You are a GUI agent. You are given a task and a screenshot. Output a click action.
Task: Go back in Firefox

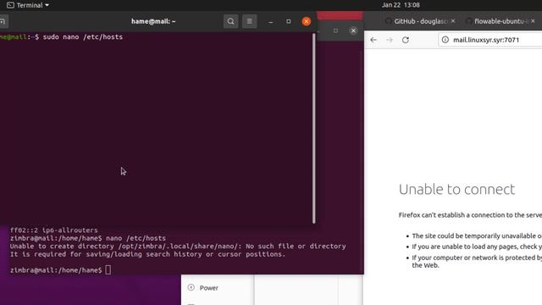point(373,40)
